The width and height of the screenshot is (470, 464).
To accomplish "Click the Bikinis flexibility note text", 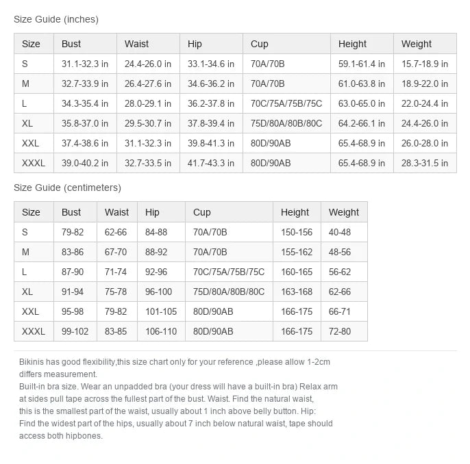I will pos(175,368).
